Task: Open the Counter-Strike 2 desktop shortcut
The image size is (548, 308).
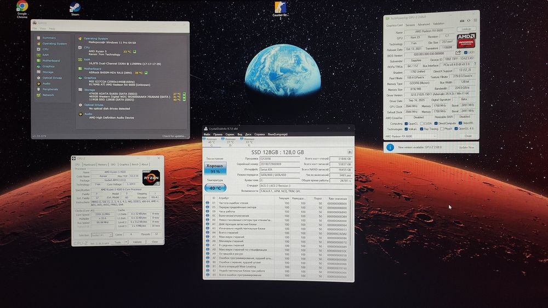Action: 280,10
